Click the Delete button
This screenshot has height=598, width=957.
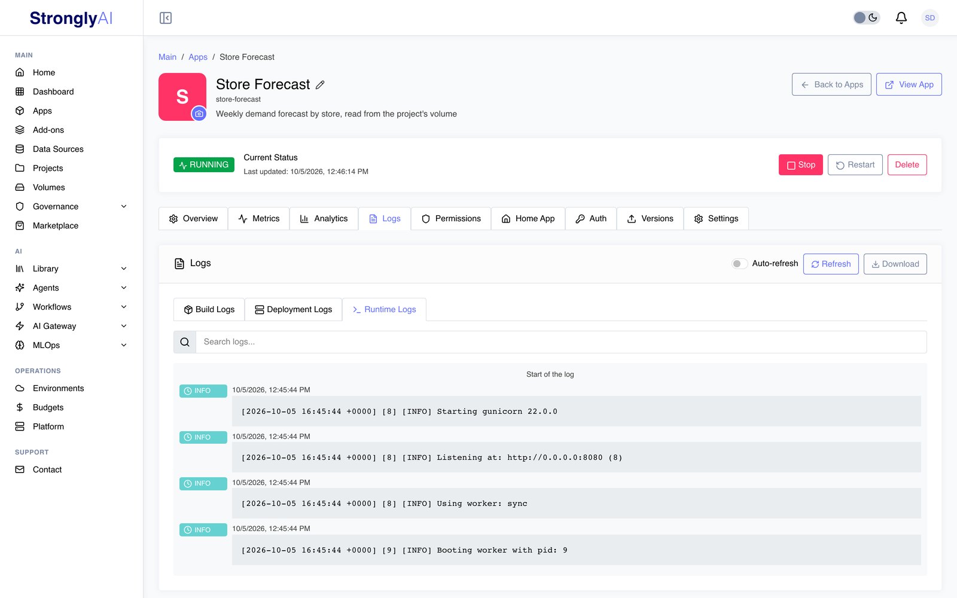pos(907,165)
